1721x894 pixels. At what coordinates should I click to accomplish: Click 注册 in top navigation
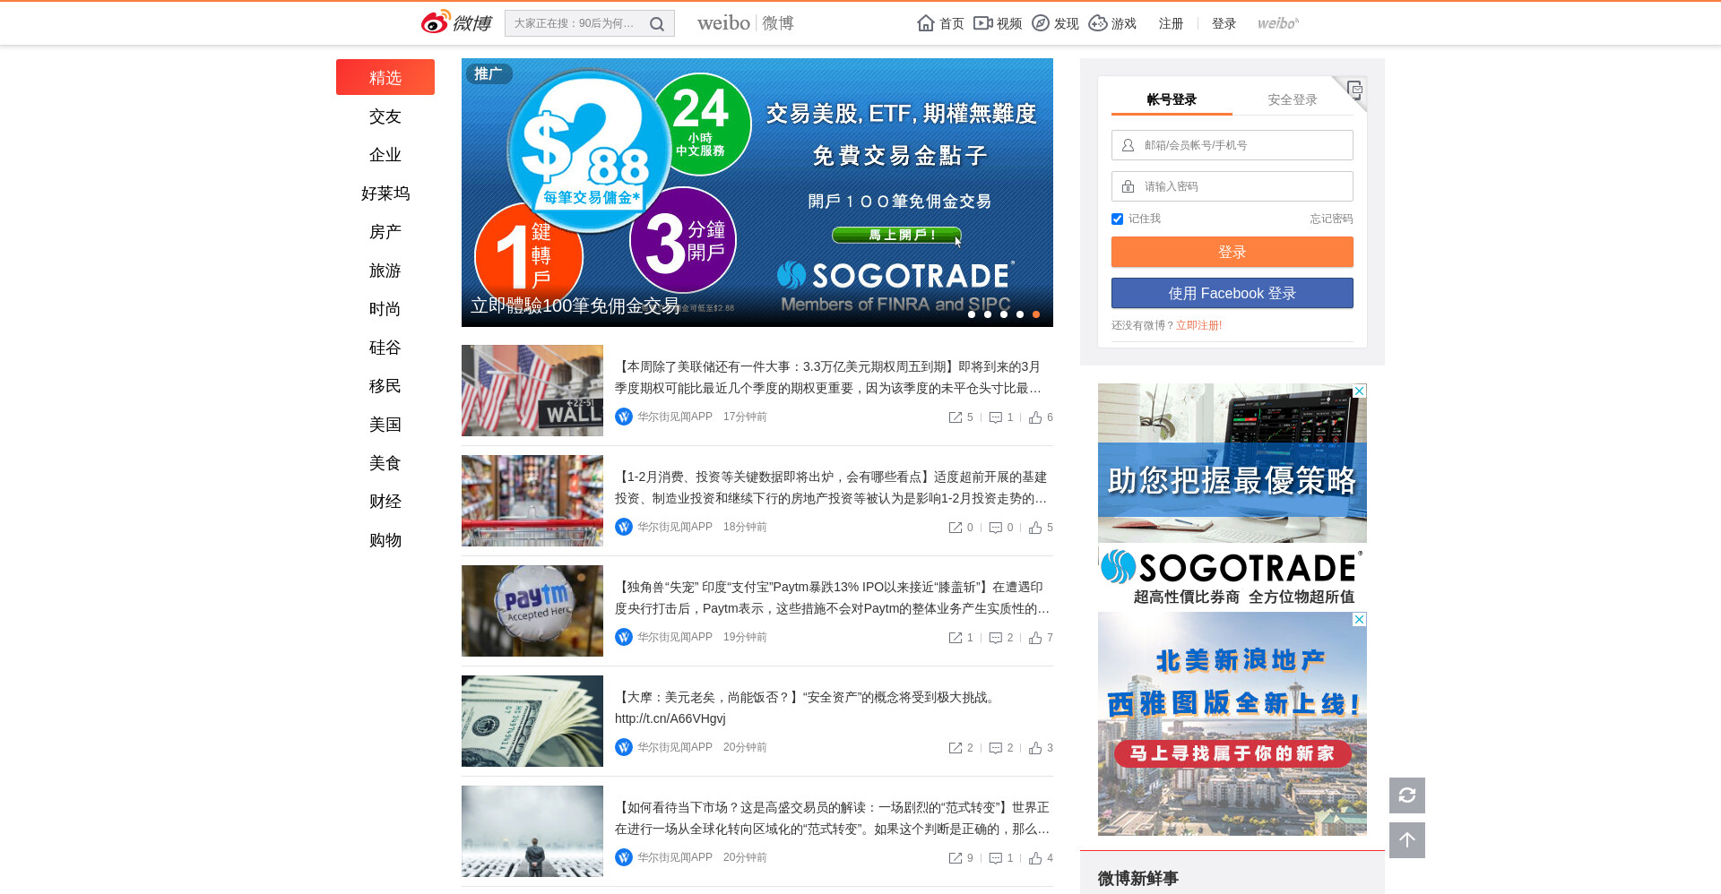(1171, 23)
